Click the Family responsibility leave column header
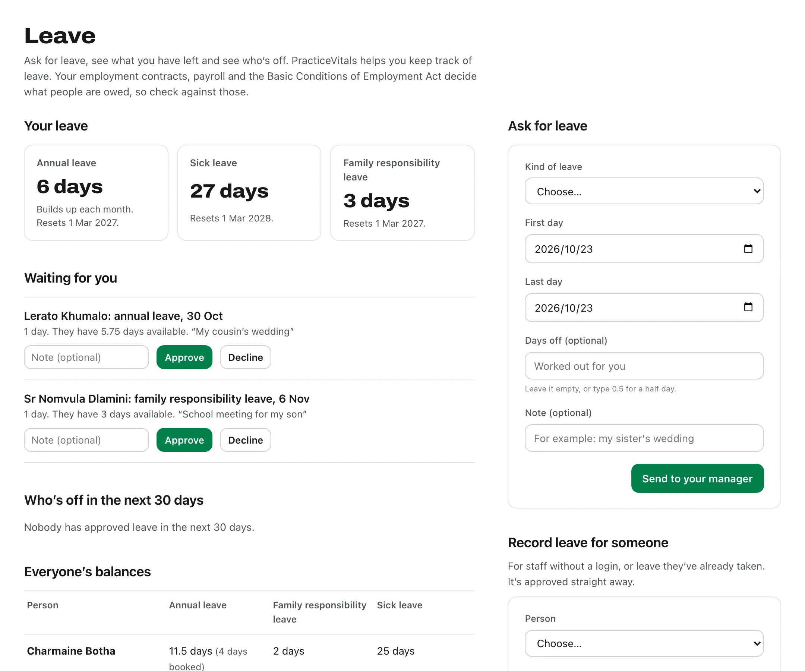Image resolution: width=805 pixels, height=671 pixels. [319, 612]
